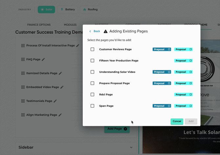Toggle Preposal tag for Customer Reviews Page
This screenshot has width=220, height=155.
click(162, 49)
